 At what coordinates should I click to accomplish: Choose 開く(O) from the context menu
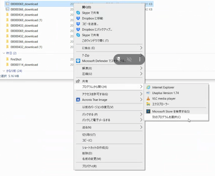coord(109,7)
